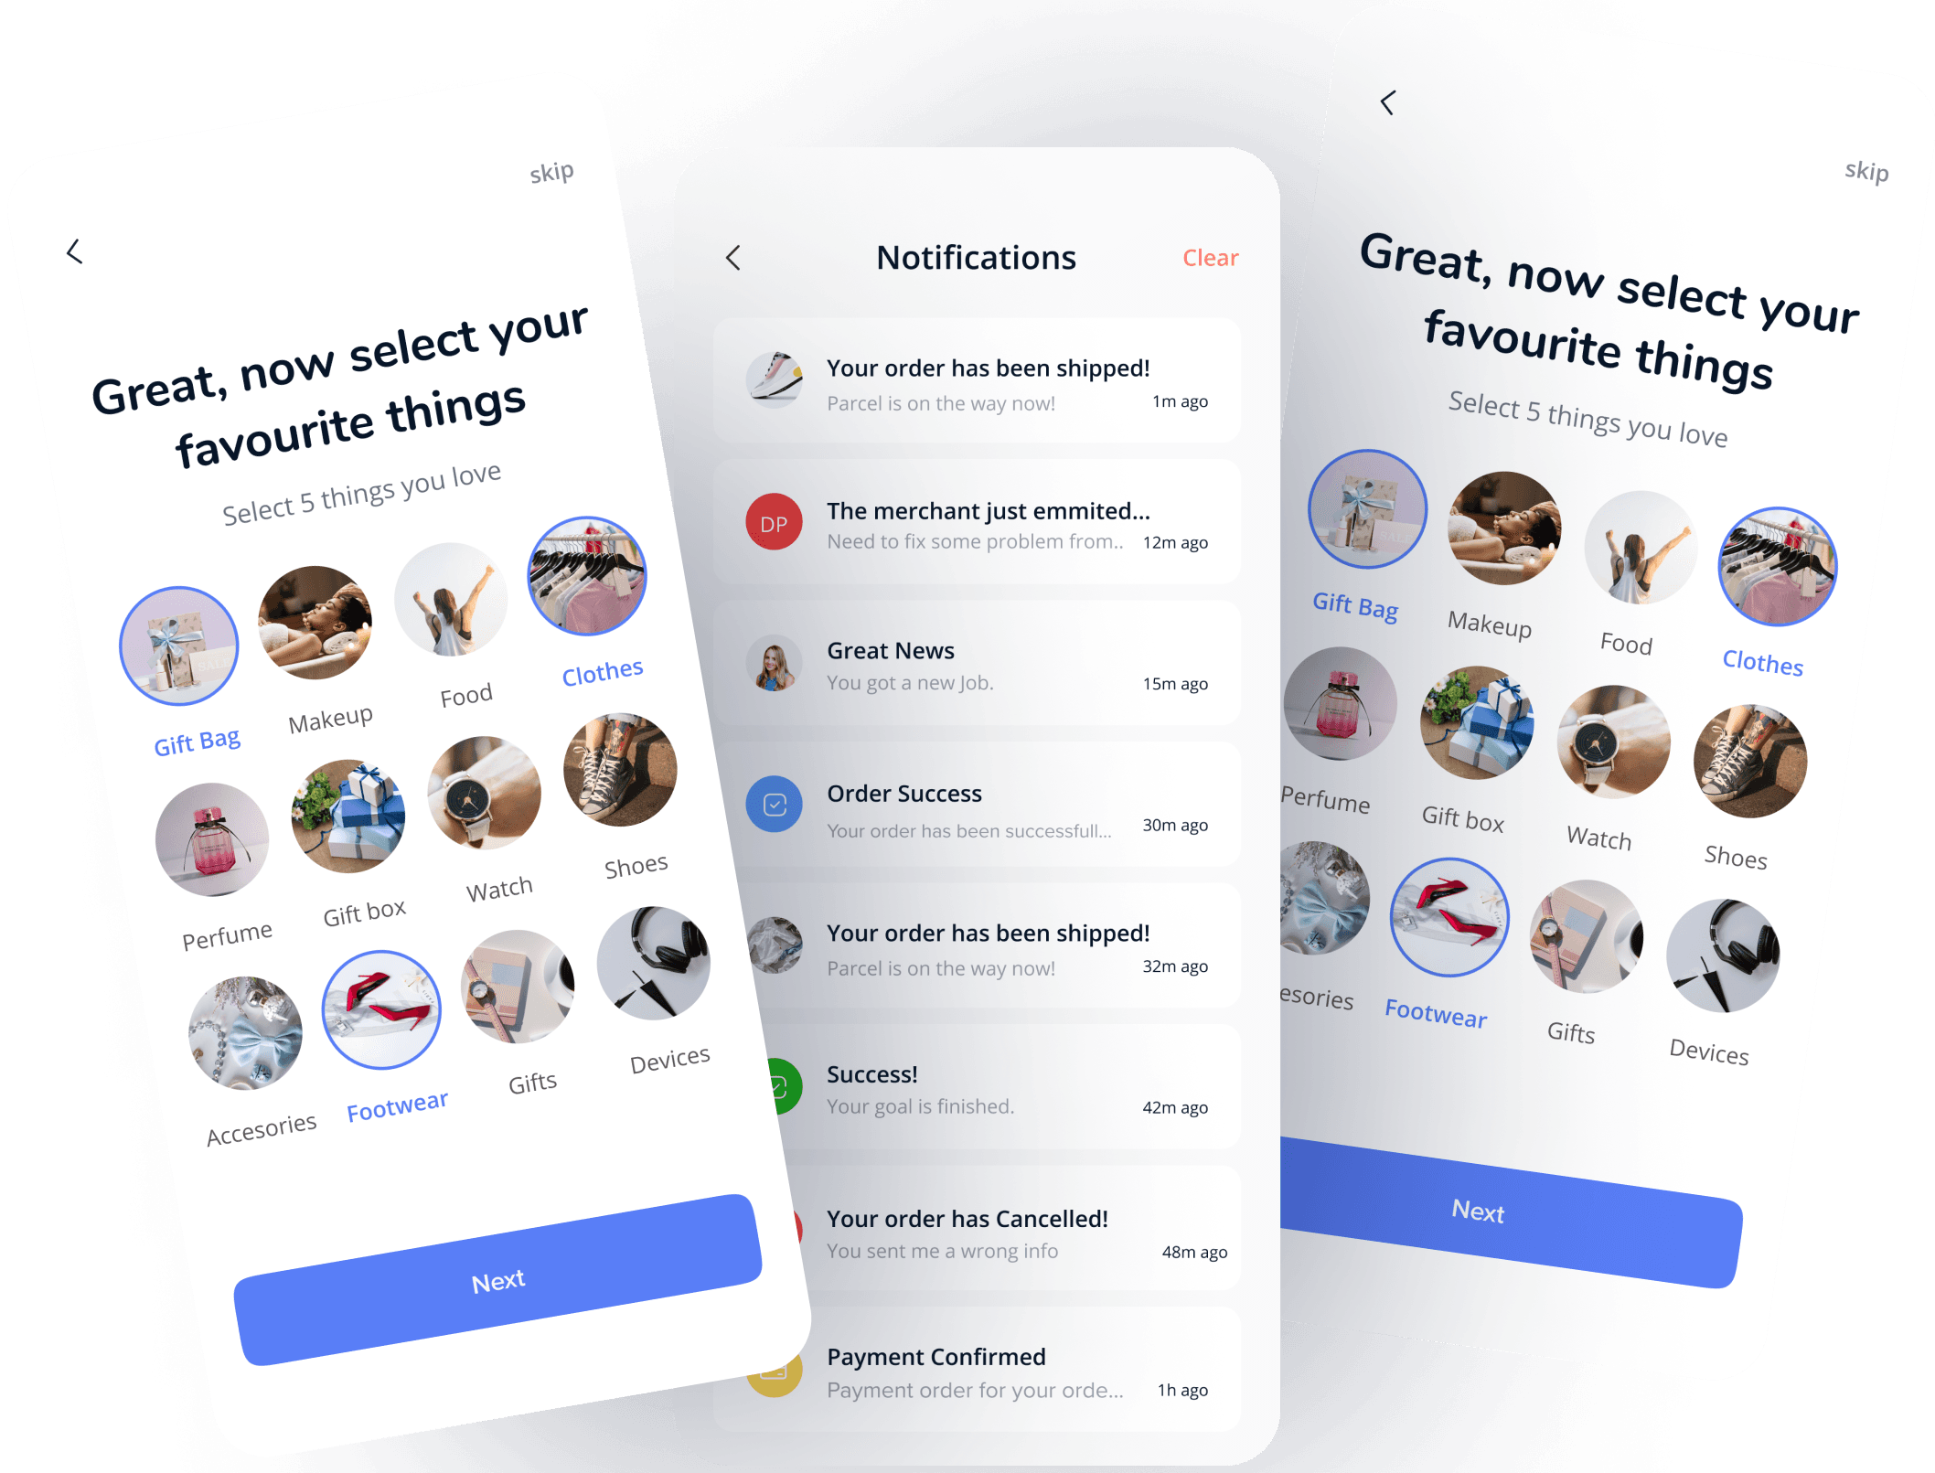
Task: Open Notifications back navigation
Action: click(x=734, y=255)
